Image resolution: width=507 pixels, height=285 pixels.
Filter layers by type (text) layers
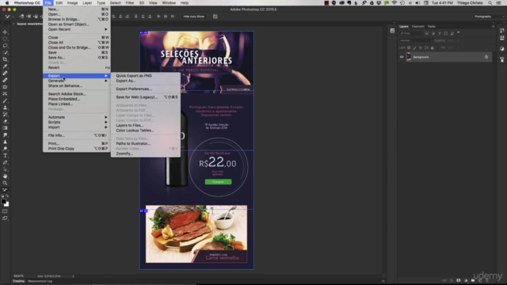click(440, 33)
